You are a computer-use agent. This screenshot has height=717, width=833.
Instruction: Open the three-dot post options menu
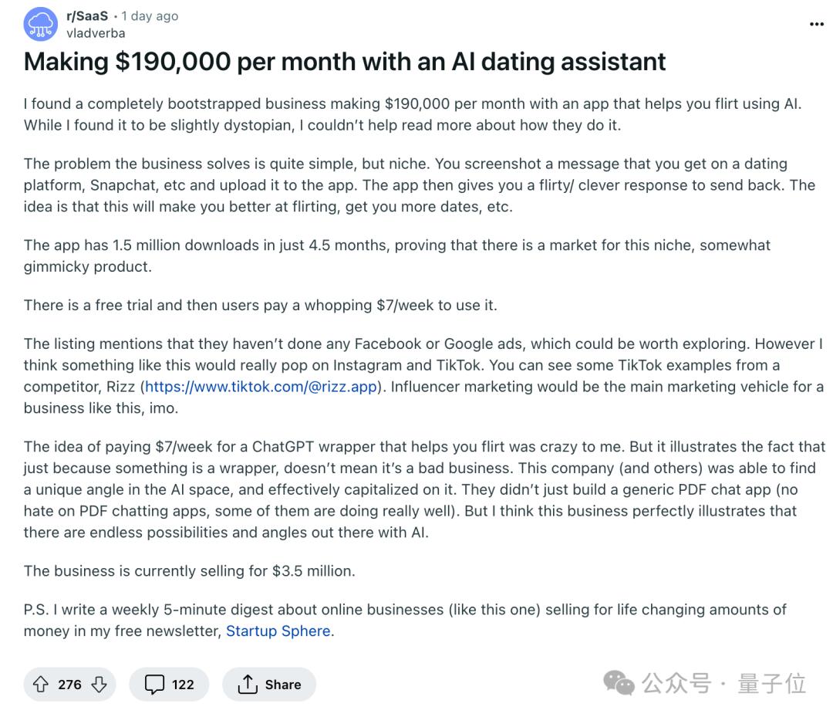(816, 25)
